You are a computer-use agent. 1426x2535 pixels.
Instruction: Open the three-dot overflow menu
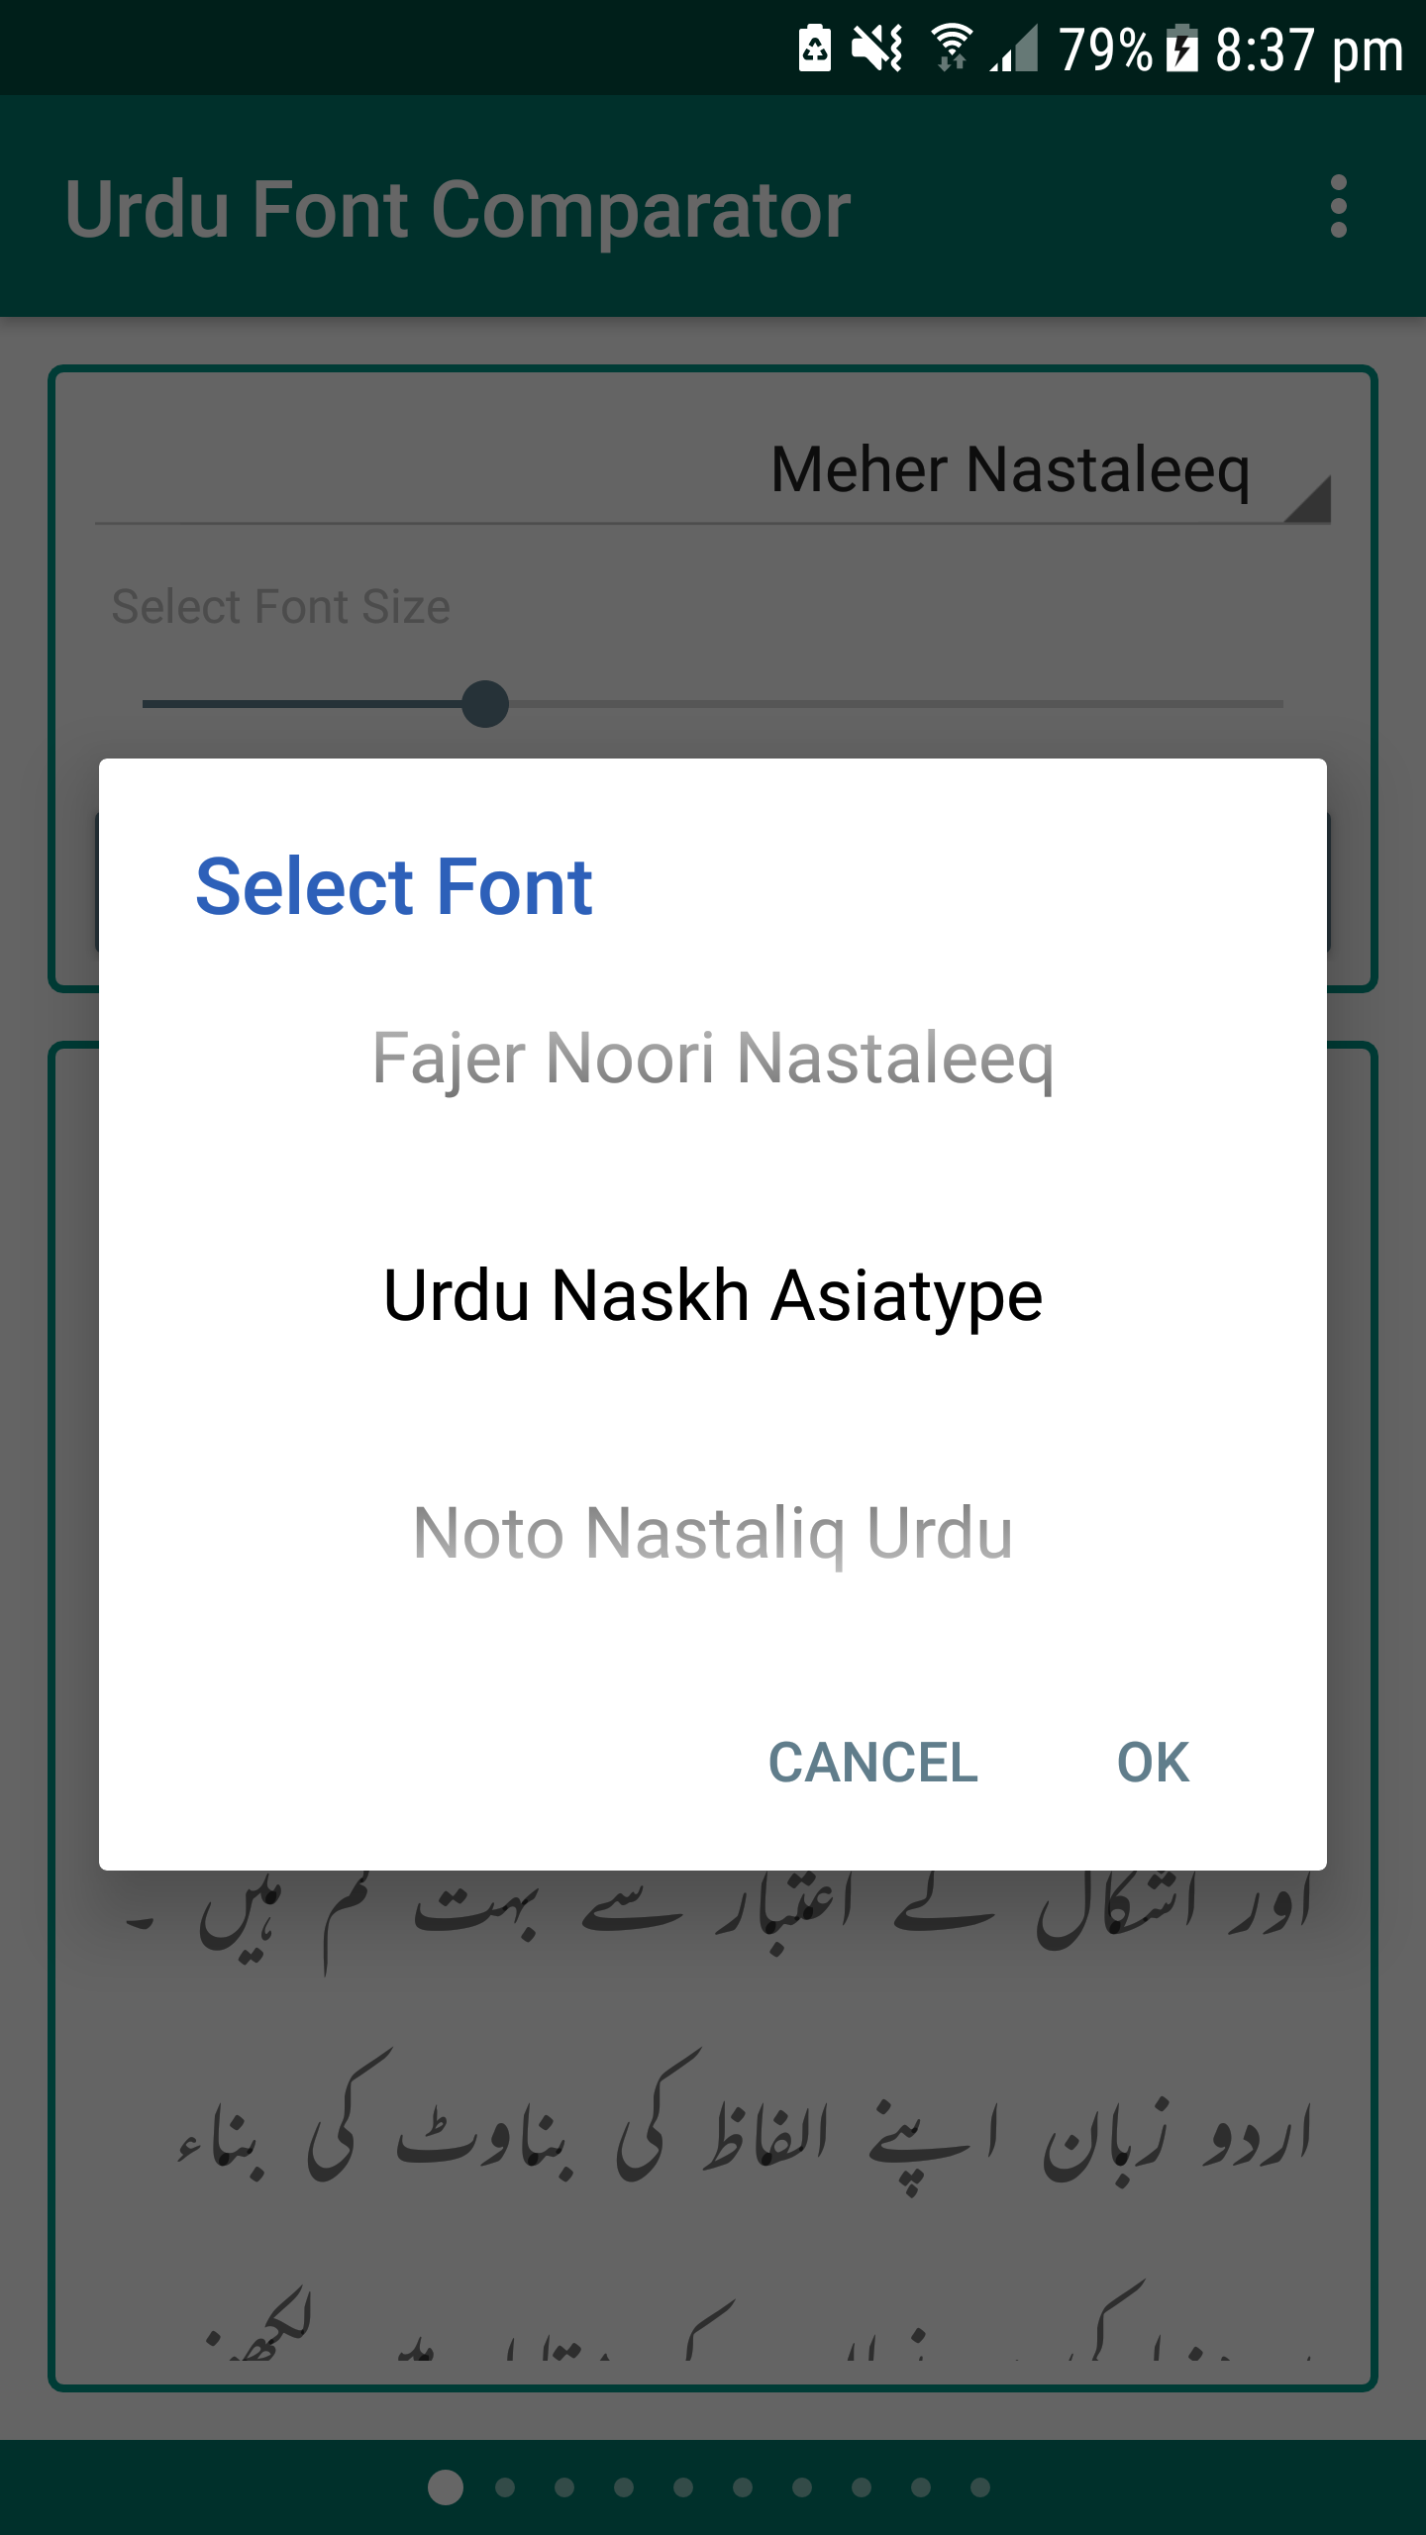[x=1338, y=207]
